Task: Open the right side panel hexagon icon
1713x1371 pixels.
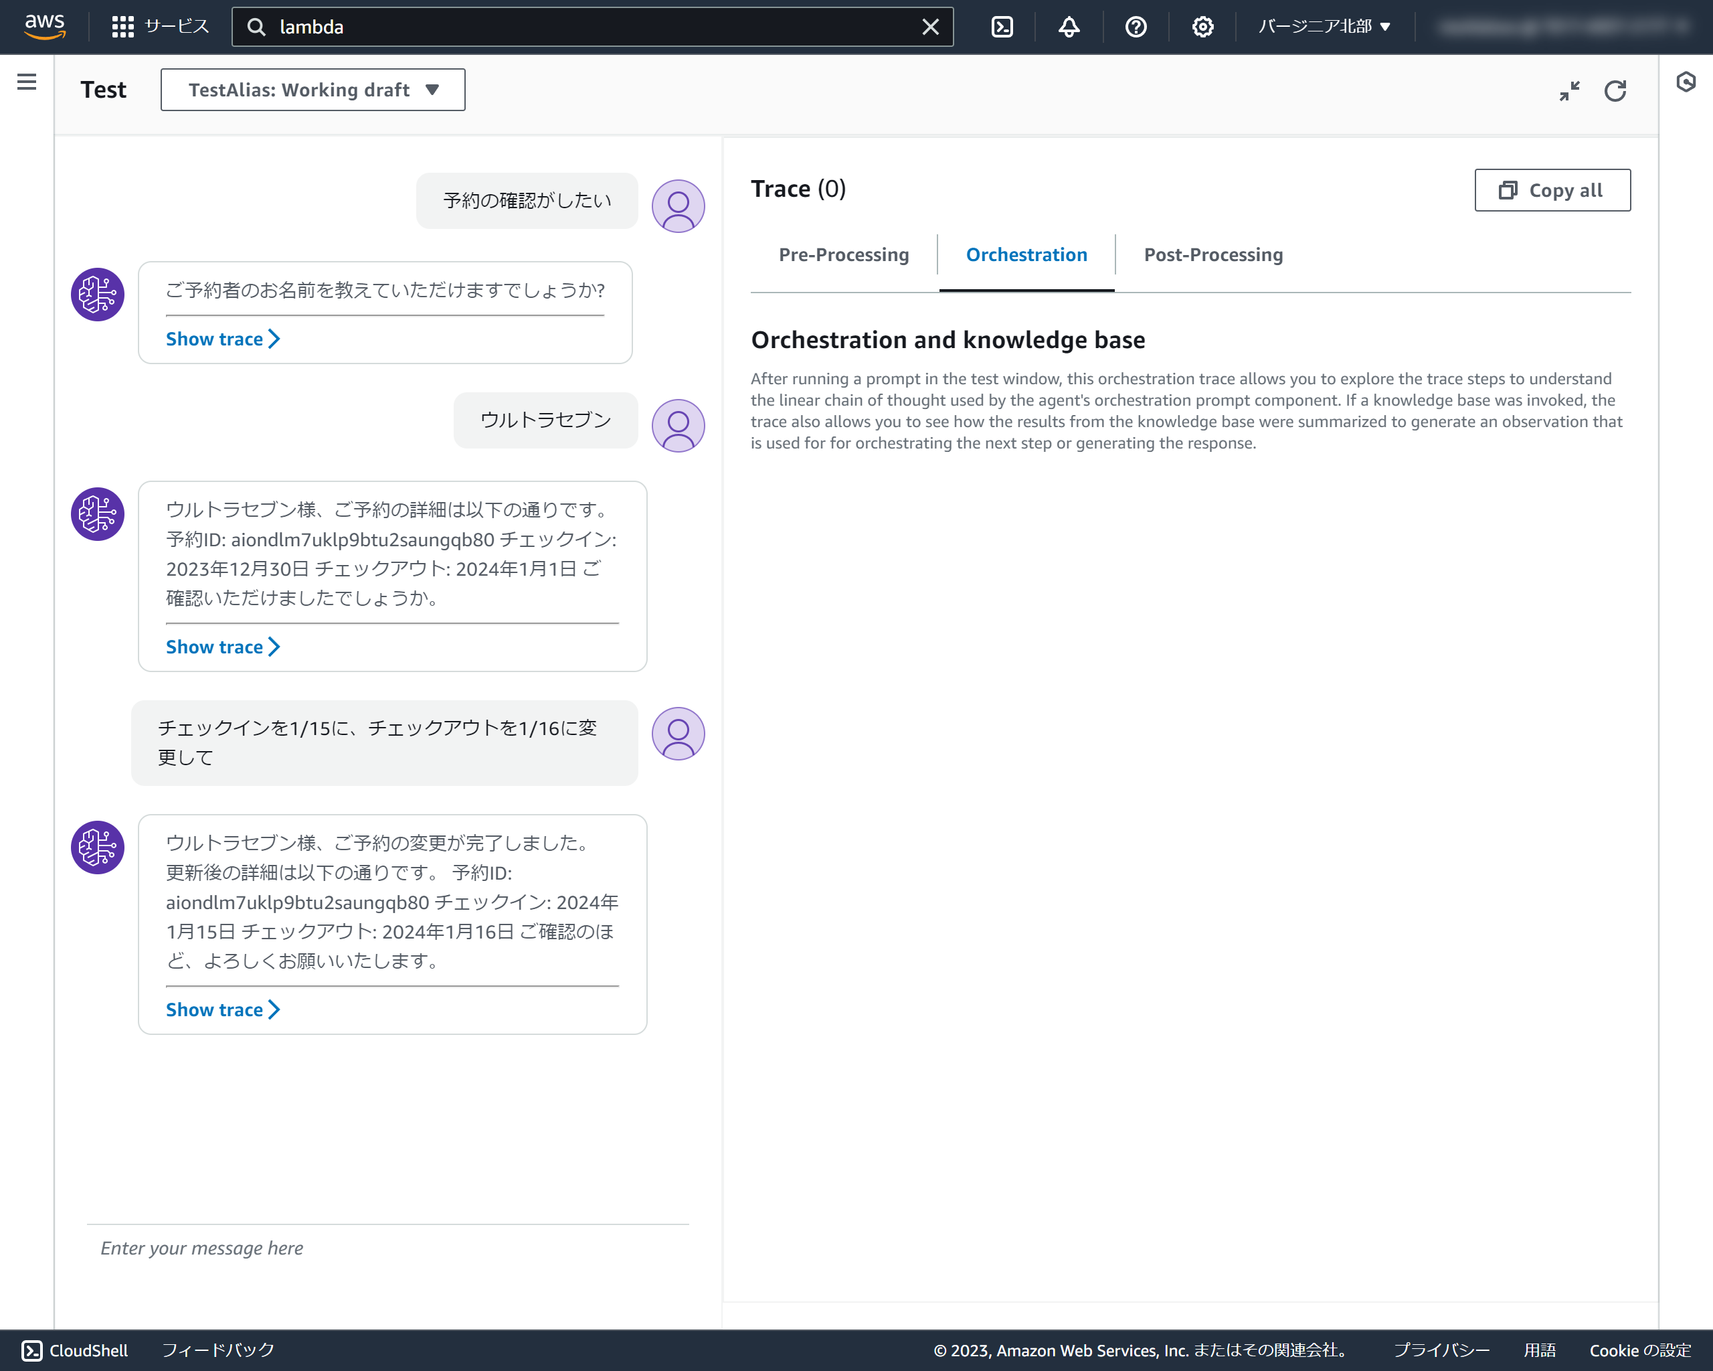Action: 1686,82
